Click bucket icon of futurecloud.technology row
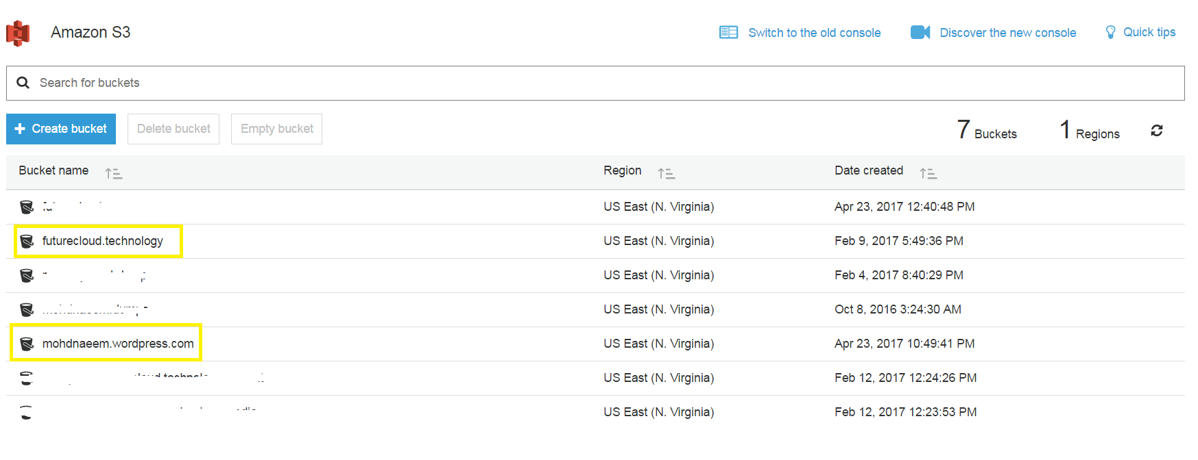The image size is (1198, 460). pyautogui.click(x=27, y=241)
